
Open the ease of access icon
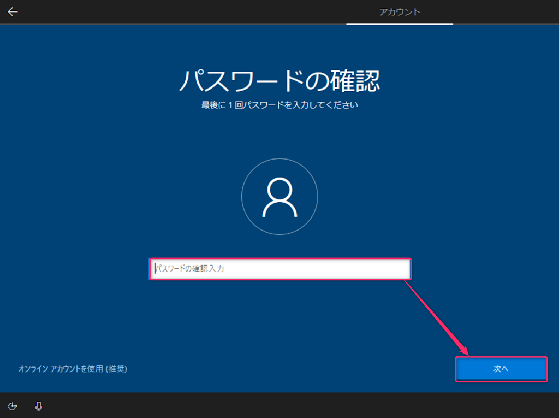tap(13, 406)
